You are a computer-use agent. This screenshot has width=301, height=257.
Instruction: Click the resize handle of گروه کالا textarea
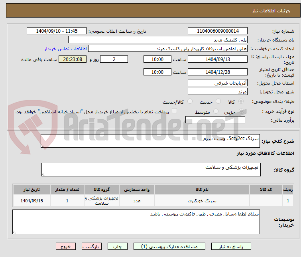(43, 174)
